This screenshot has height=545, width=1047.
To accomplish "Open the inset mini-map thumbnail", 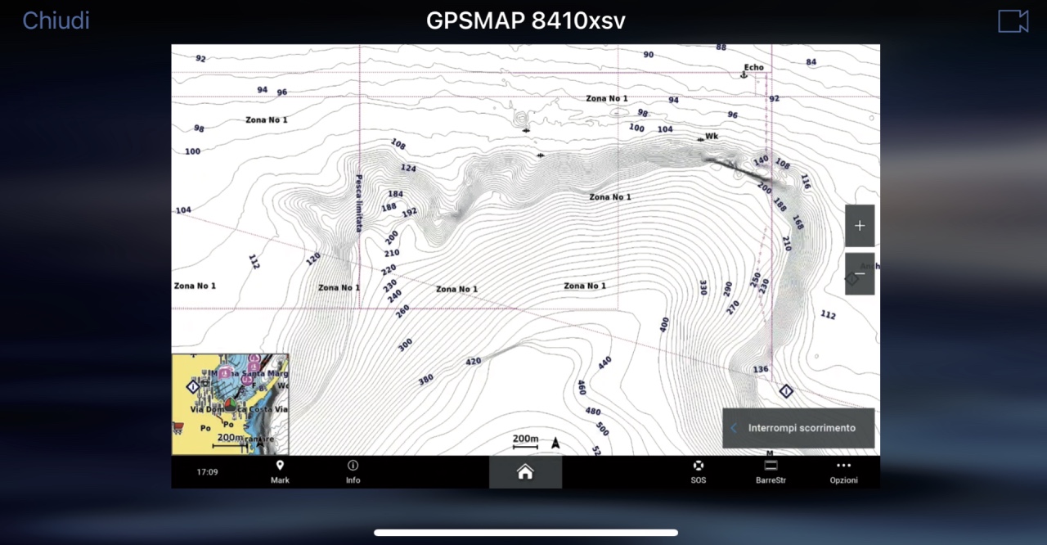I will point(230,403).
